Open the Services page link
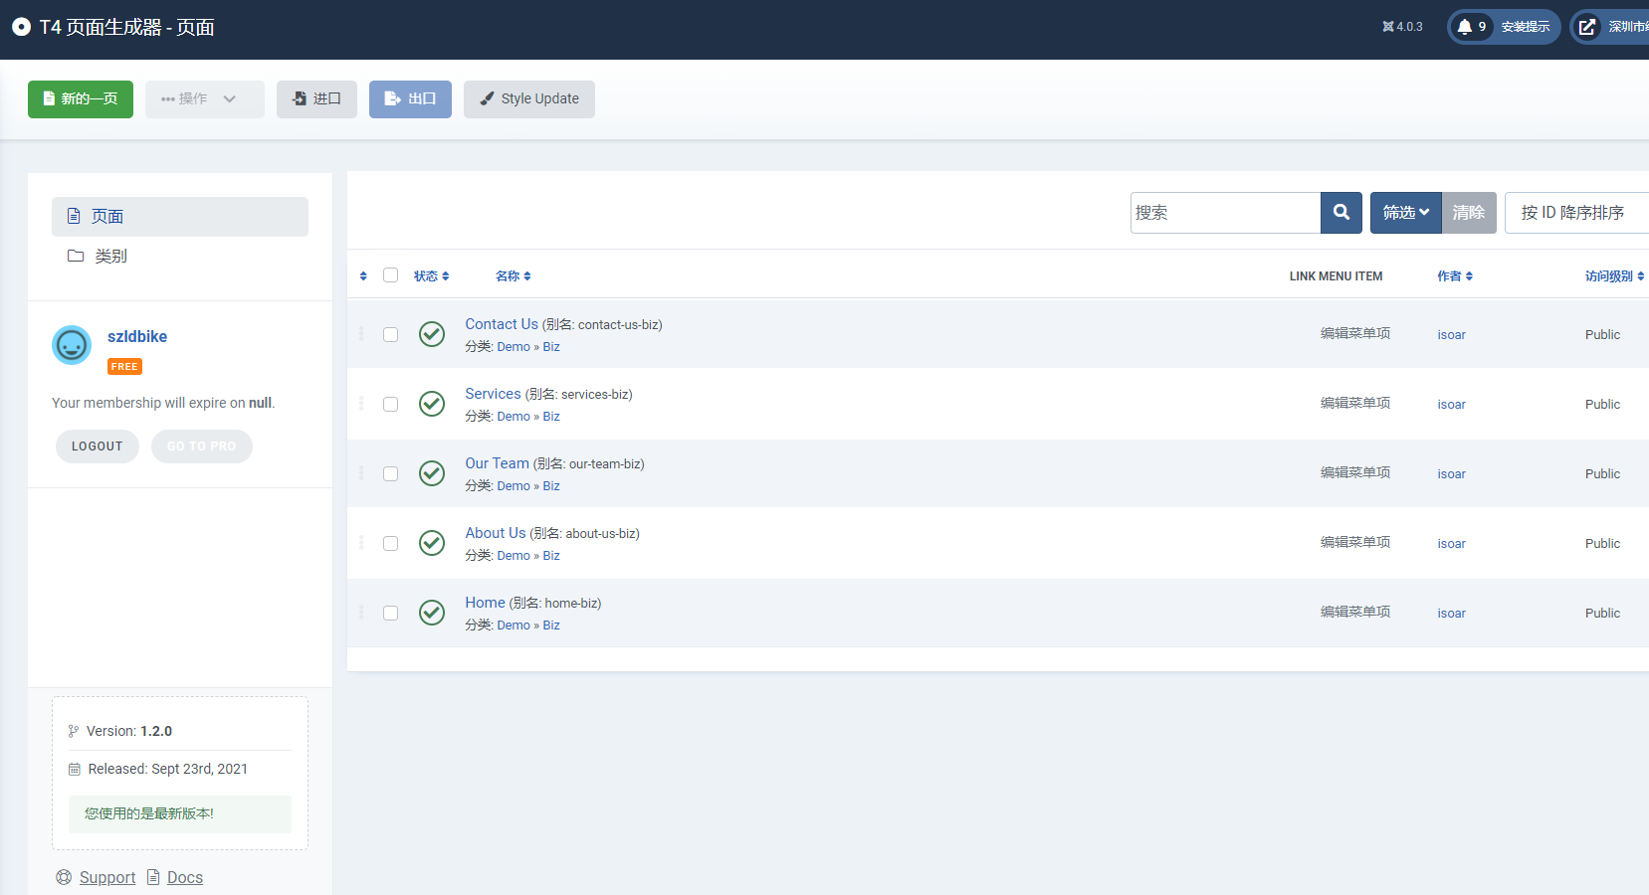Screen dimensions: 1649x895 coord(493,394)
